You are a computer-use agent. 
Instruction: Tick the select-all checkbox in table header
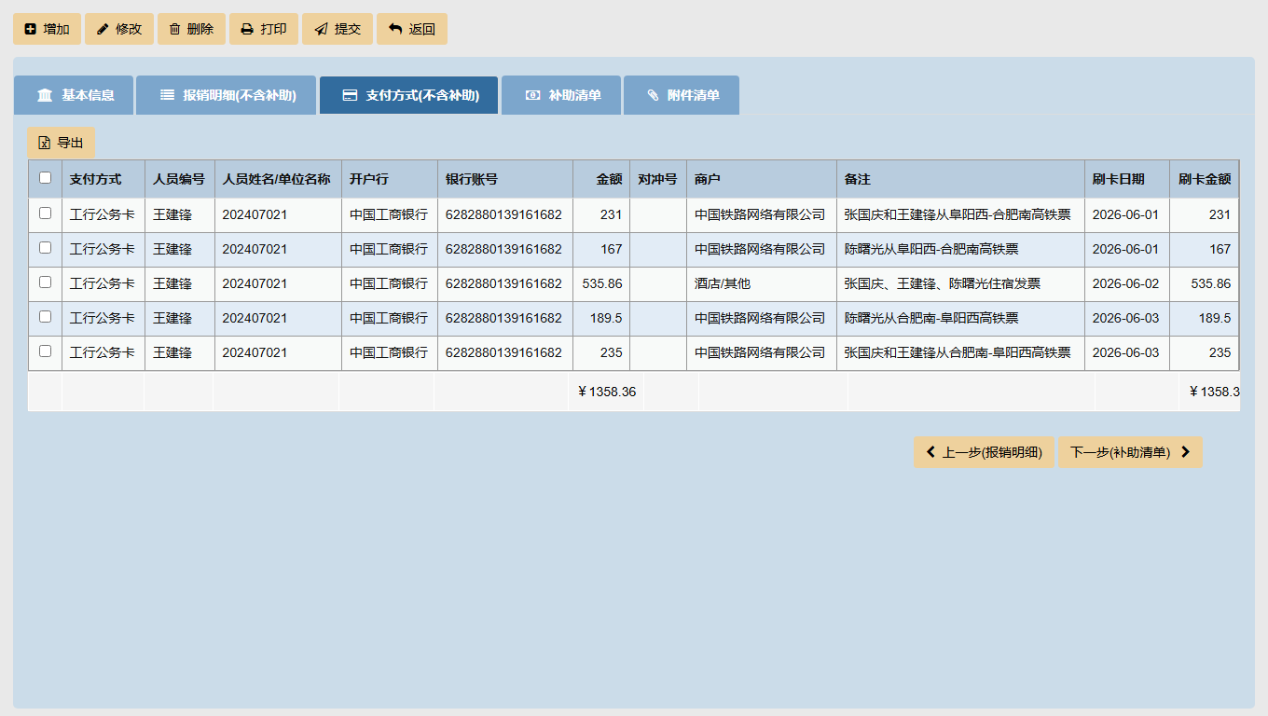tap(45, 178)
